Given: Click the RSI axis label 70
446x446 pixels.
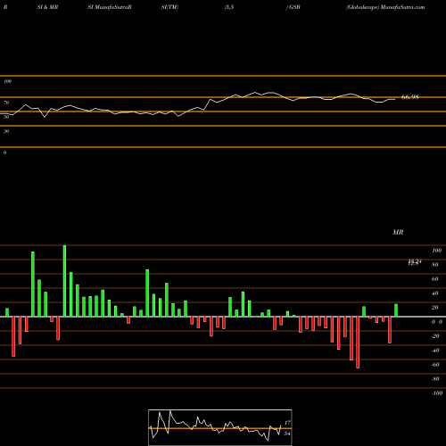Looking at the screenshot, I should (x=6, y=103).
